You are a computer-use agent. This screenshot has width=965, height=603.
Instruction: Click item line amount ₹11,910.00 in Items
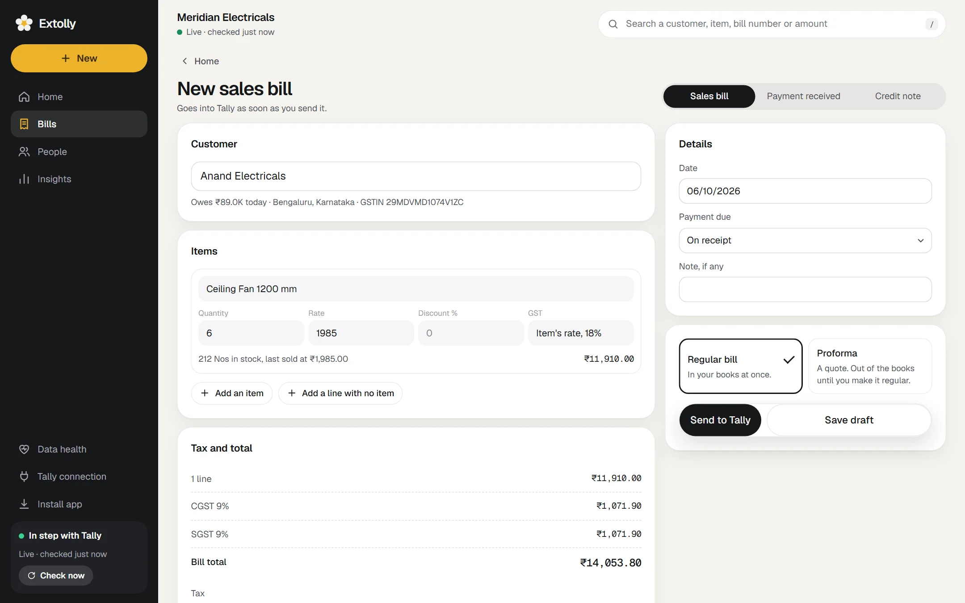coord(609,359)
